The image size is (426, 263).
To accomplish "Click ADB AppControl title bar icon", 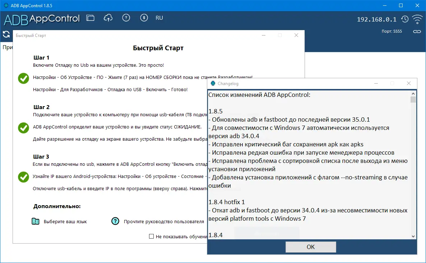I will [6, 5].
